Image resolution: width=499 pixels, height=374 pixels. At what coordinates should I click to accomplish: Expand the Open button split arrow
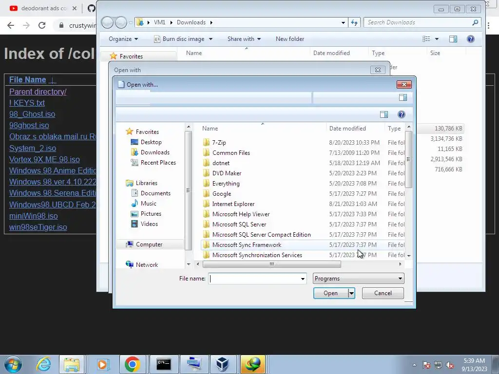coord(352,293)
